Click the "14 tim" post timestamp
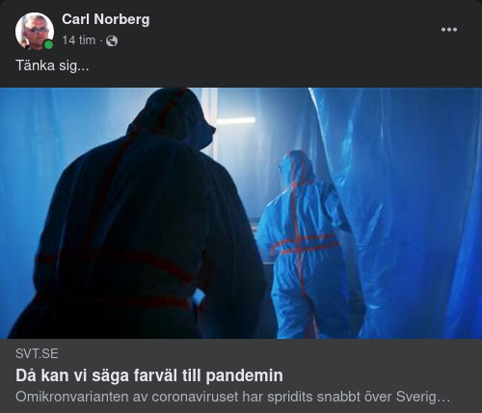Screen dimensions: 482x413 click(x=79, y=40)
